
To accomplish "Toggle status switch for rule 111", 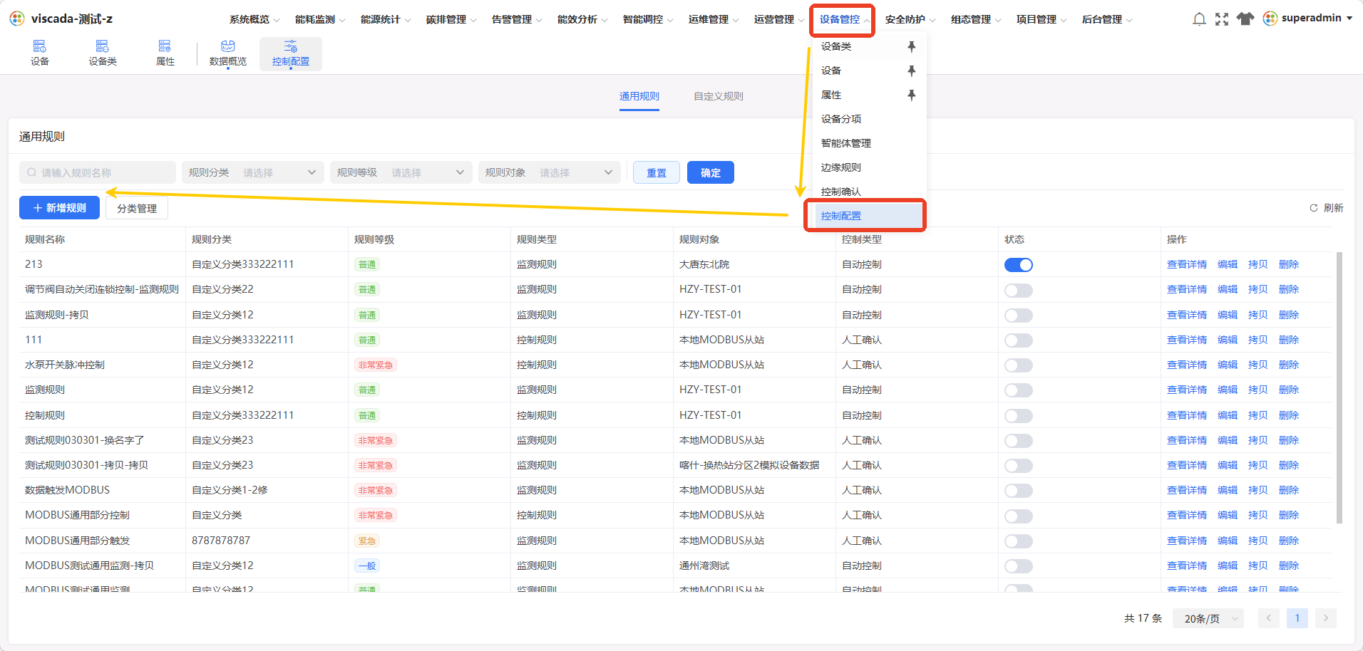I will click(1019, 340).
